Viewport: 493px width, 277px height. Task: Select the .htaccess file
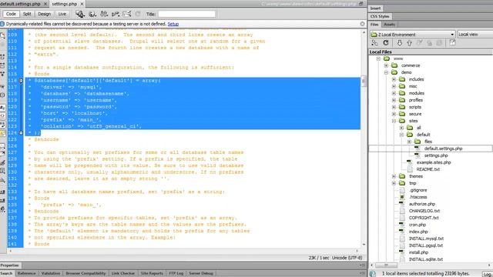click(x=418, y=197)
